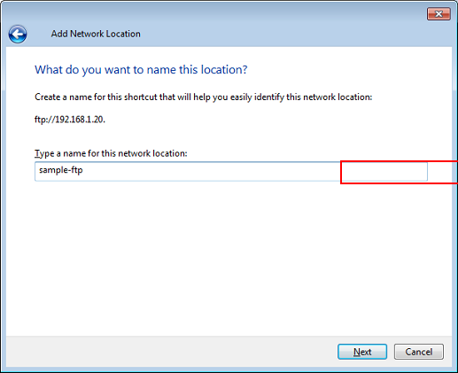
Task: Click blank white area below name field
Action: (229, 257)
